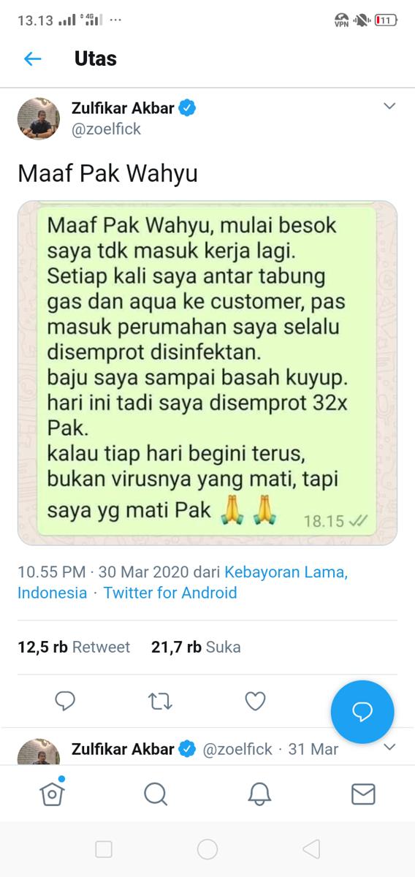The width and height of the screenshot is (415, 877).
Task: Open the Kebayoran Lama, Indonesia location link
Action: click(183, 582)
